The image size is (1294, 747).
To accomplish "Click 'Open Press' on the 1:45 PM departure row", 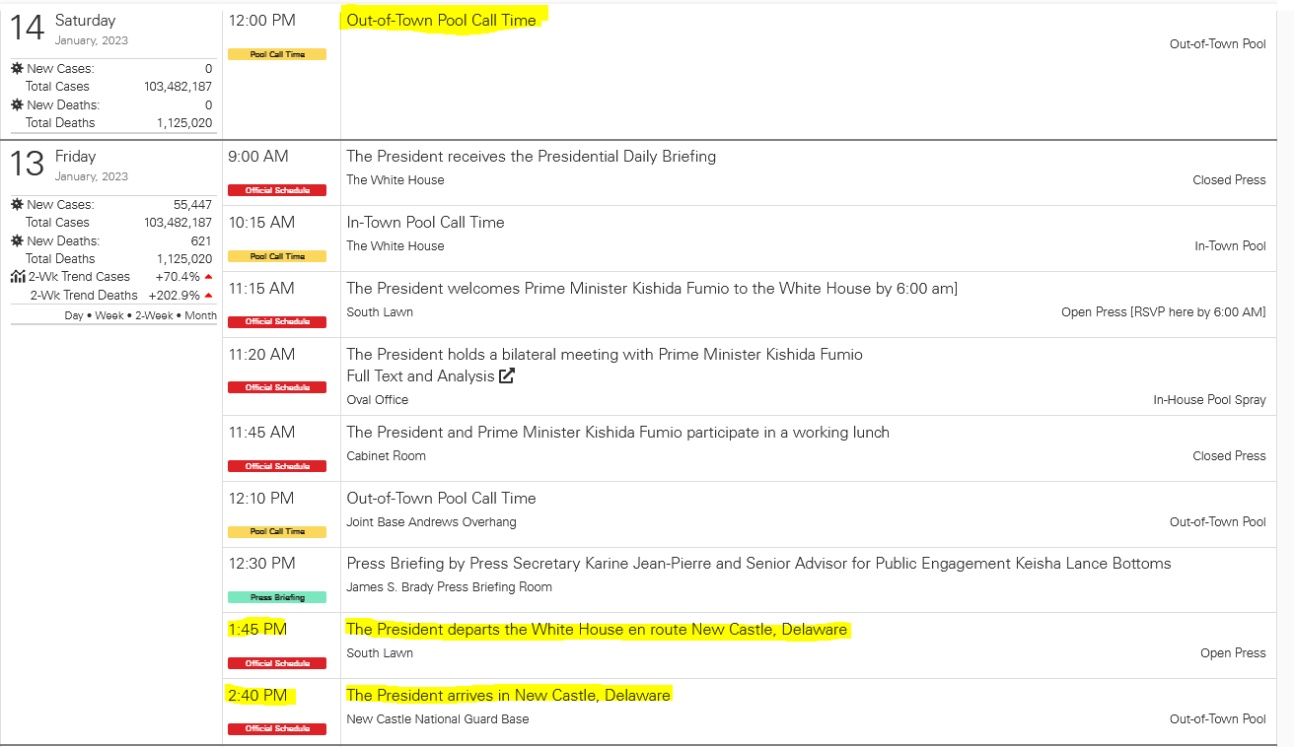I will [1234, 653].
